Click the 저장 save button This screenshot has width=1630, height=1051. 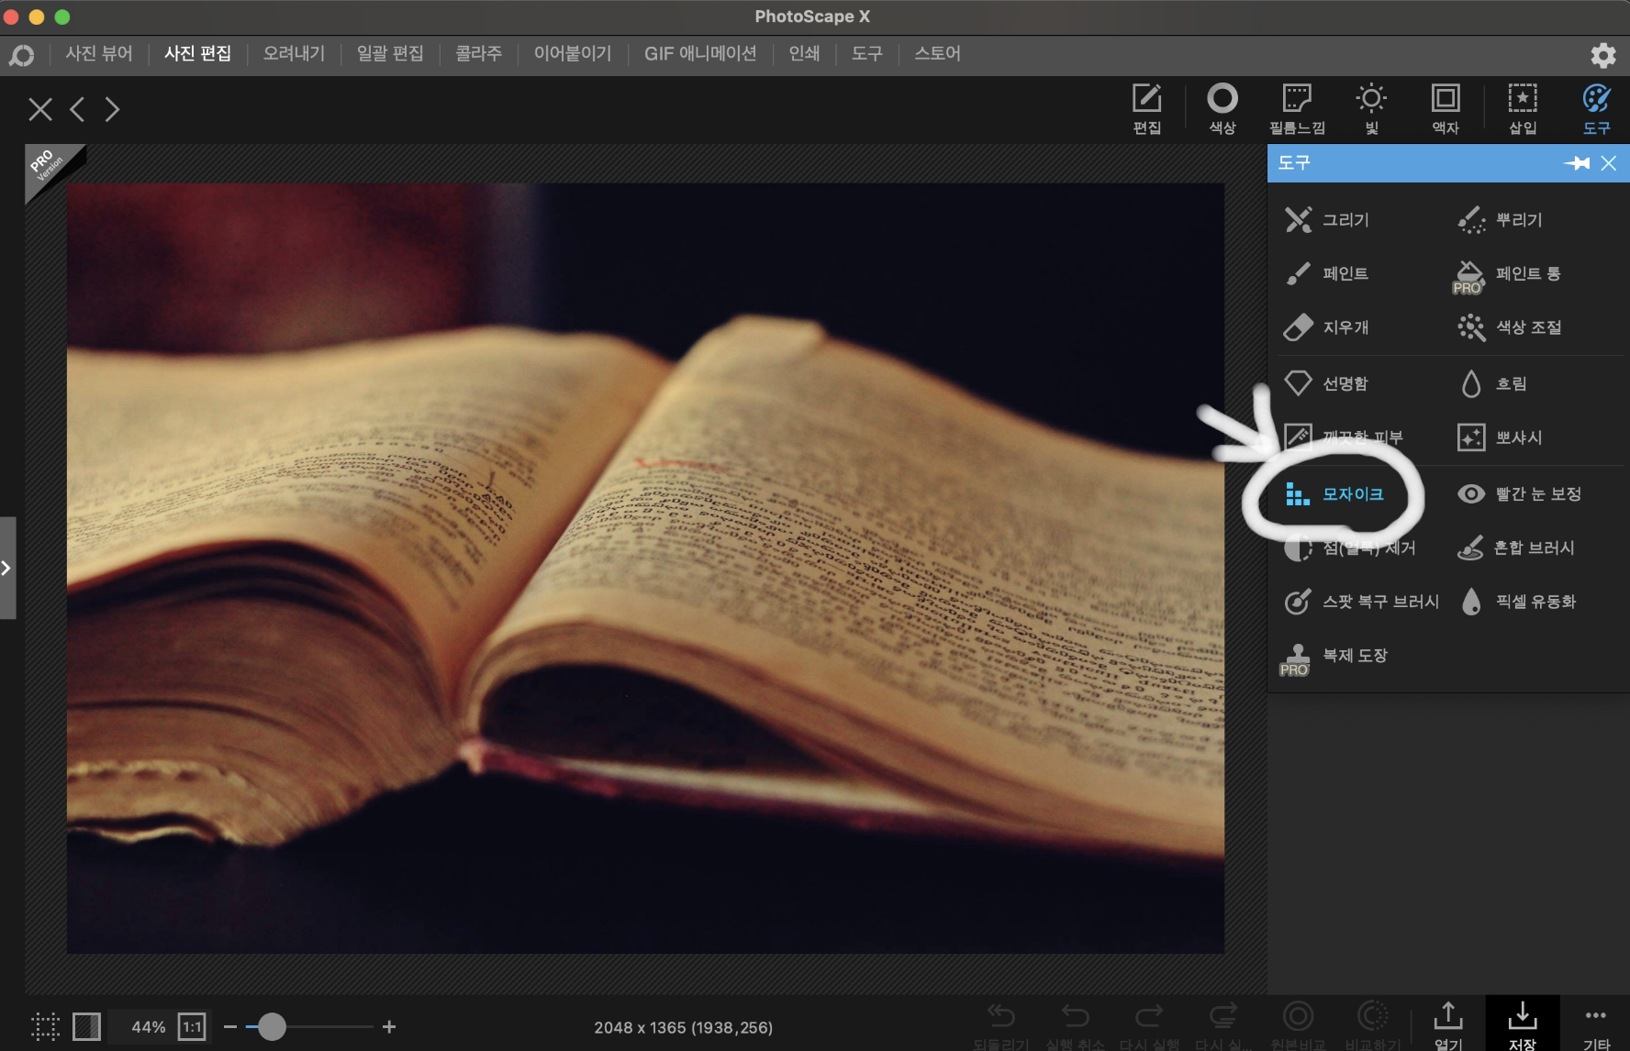(x=1523, y=1024)
